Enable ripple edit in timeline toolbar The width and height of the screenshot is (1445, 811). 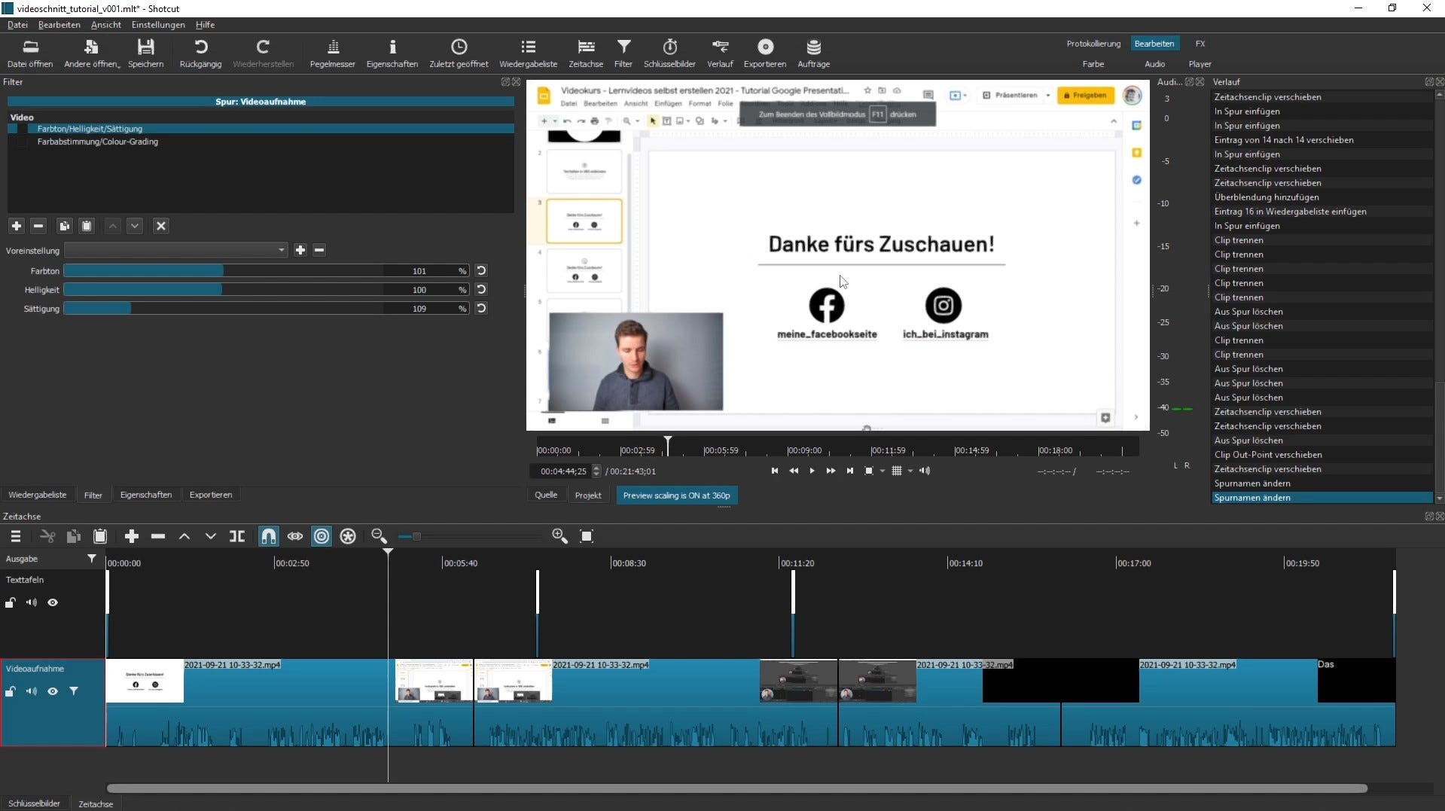click(x=322, y=536)
